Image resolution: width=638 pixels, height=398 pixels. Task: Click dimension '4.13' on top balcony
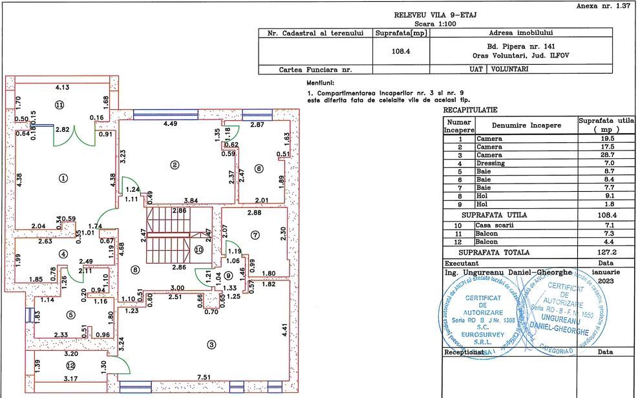(x=62, y=87)
